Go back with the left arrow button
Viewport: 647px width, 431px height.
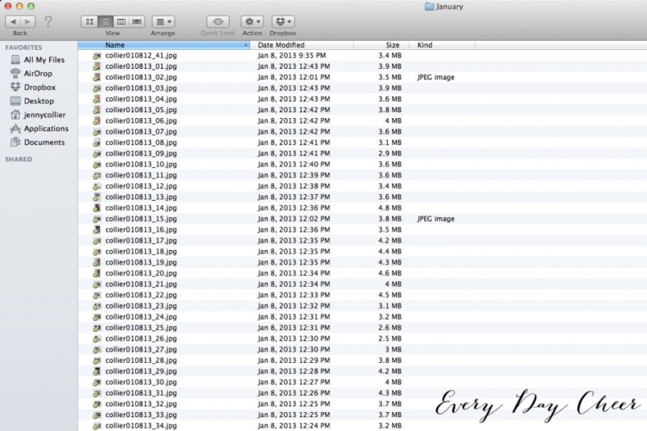13,21
